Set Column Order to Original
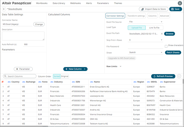This screenshot has width=184, height=127. (x=65, y=76)
